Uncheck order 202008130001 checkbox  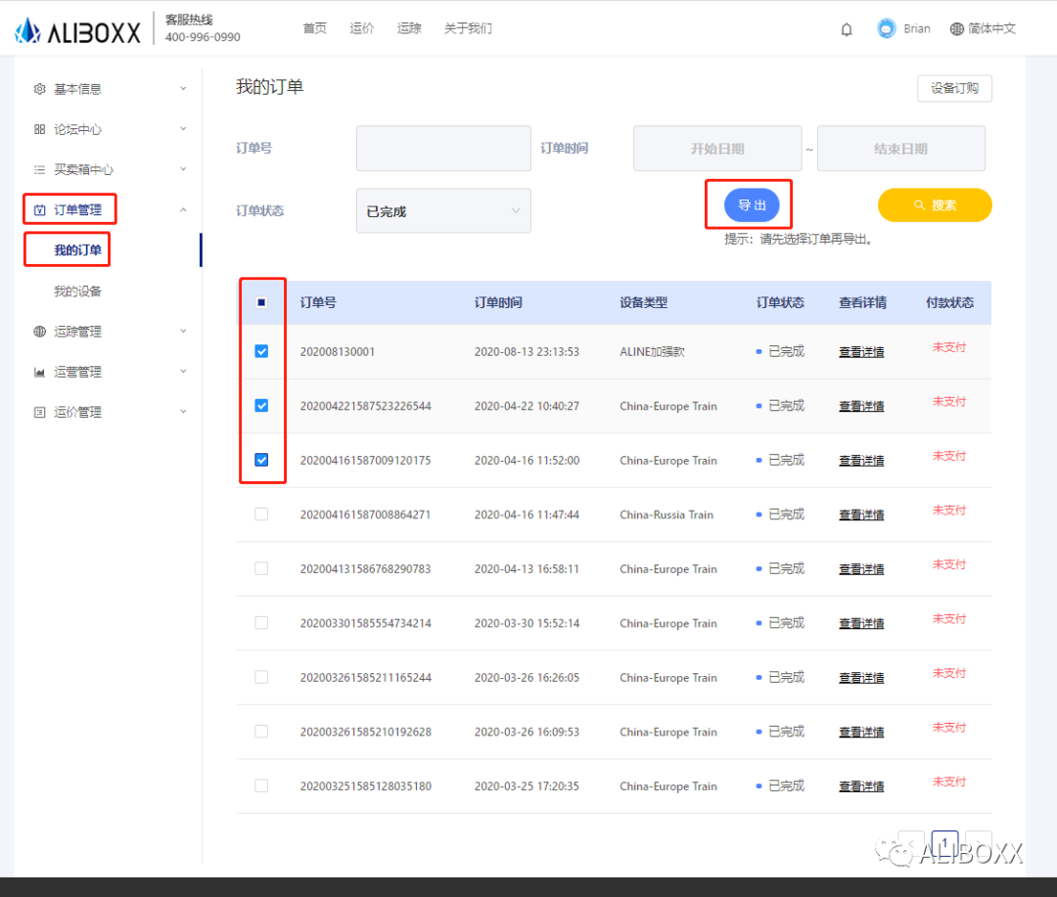[261, 351]
